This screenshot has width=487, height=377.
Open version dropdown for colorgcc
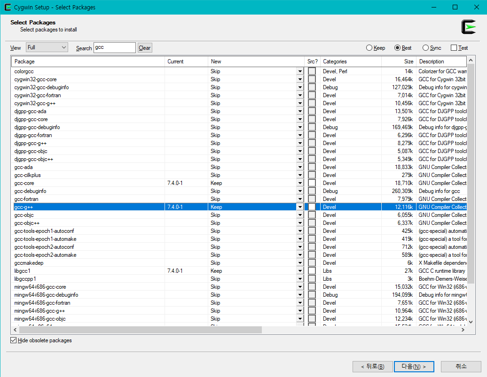coord(300,71)
